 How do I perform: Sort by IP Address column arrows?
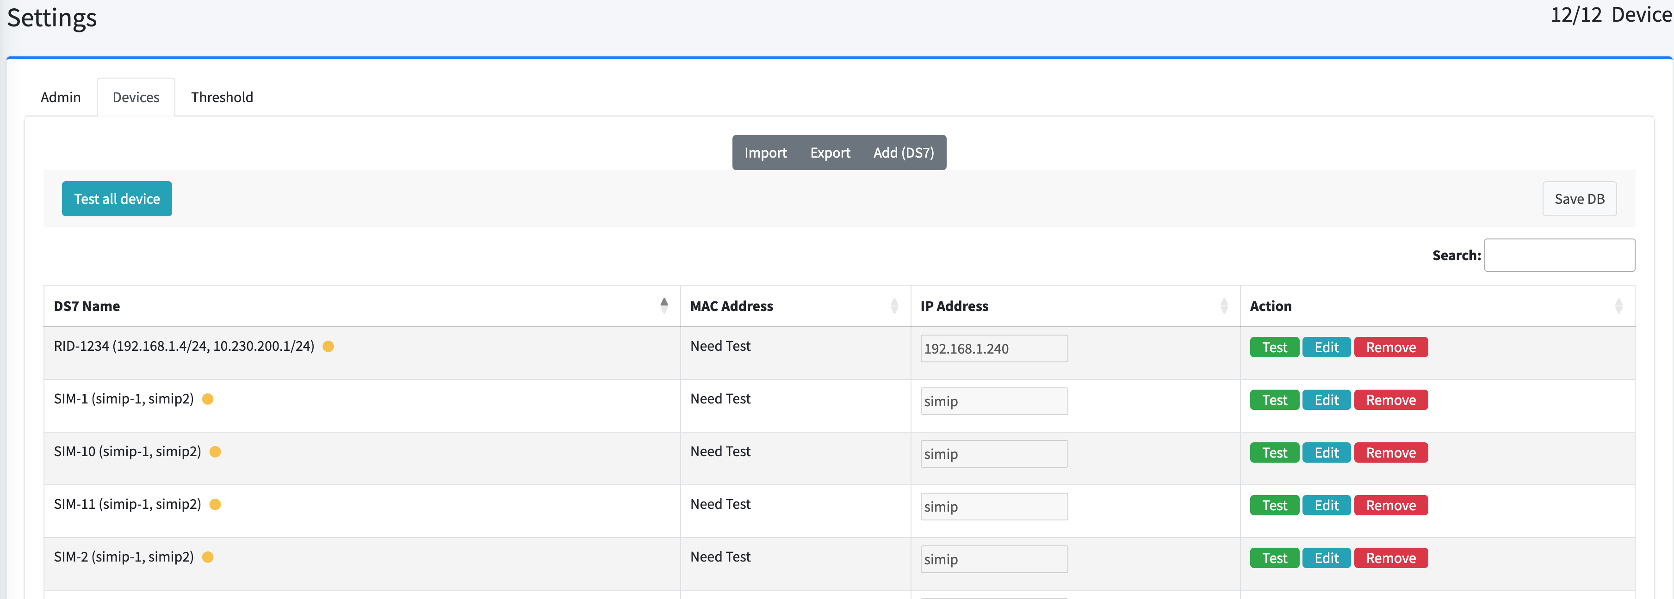[x=1224, y=306]
